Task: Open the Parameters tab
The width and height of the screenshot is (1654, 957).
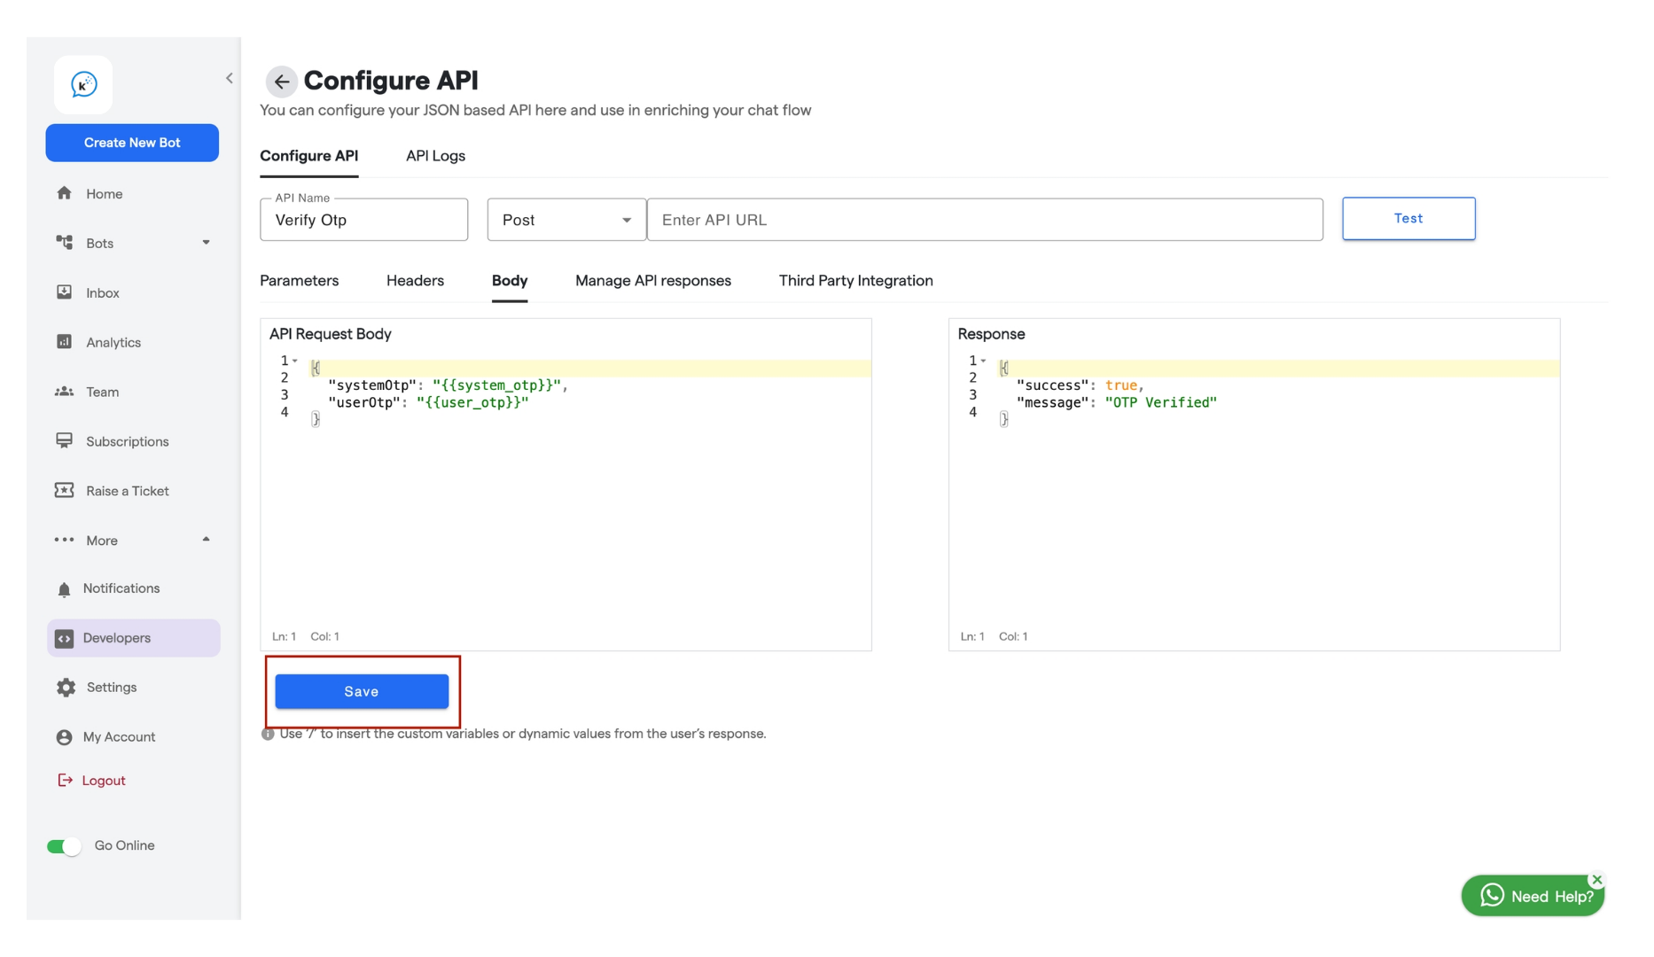Action: pyautogui.click(x=299, y=281)
